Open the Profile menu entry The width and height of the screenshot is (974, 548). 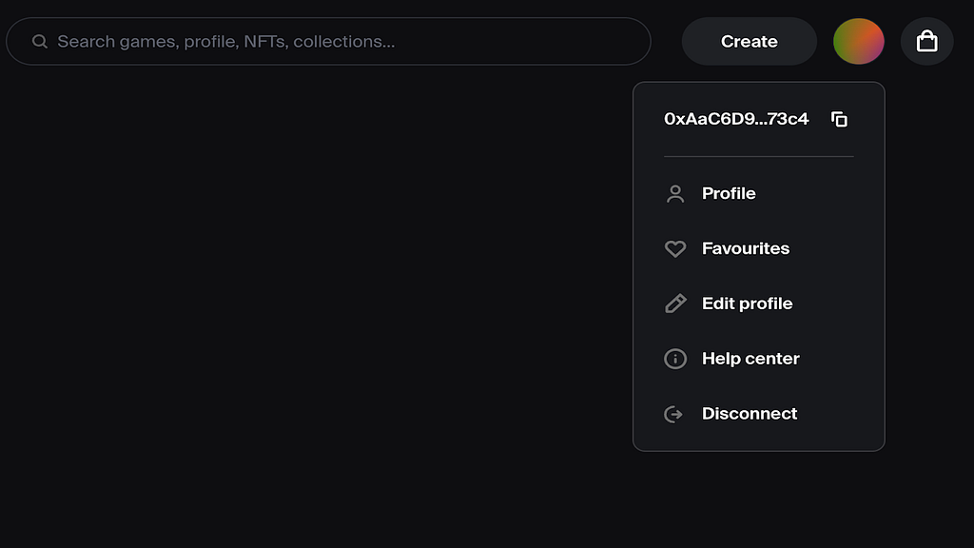[x=758, y=194]
